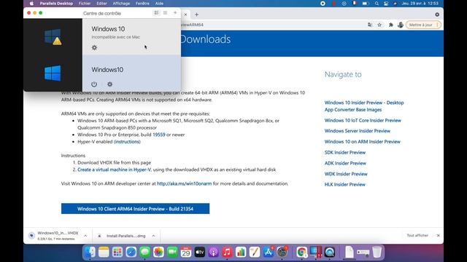Screen dimensions: 467x262
Task: Click Tout afficher in downloads bar
Action: click(x=417, y=235)
